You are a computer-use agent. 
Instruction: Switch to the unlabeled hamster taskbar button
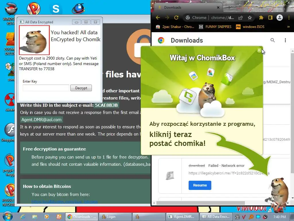pyautogui.click(x=148, y=217)
